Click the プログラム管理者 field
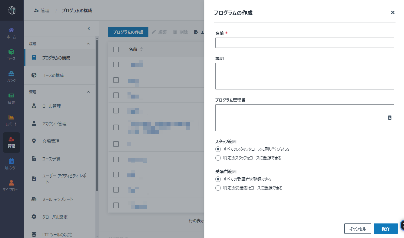The image size is (404, 238). coord(305,118)
